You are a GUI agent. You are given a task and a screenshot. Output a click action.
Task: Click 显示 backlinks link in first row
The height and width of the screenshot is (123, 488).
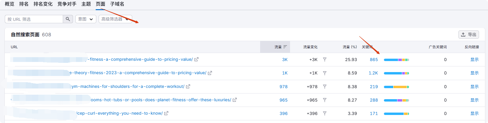[474, 60]
